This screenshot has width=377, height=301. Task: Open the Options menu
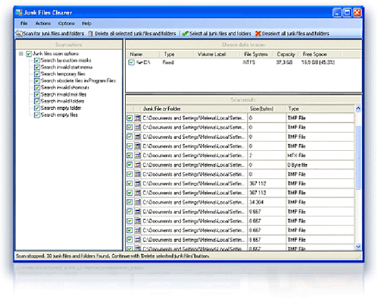(x=66, y=23)
